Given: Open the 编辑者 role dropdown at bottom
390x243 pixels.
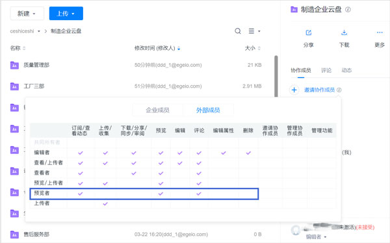Looking at the screenshot, I should 316,237.
